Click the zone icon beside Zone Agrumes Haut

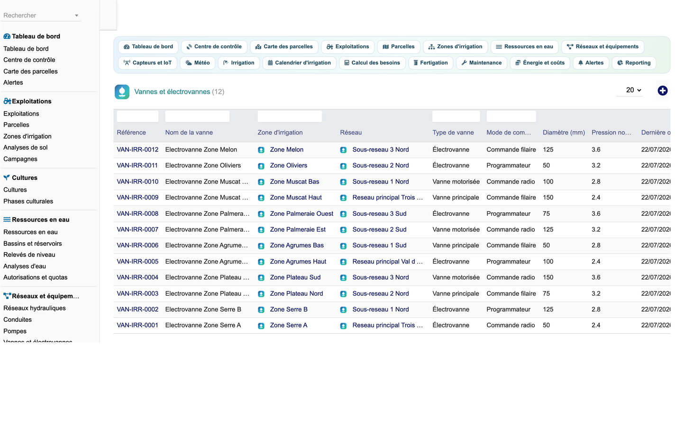click(x=261, y=262)
